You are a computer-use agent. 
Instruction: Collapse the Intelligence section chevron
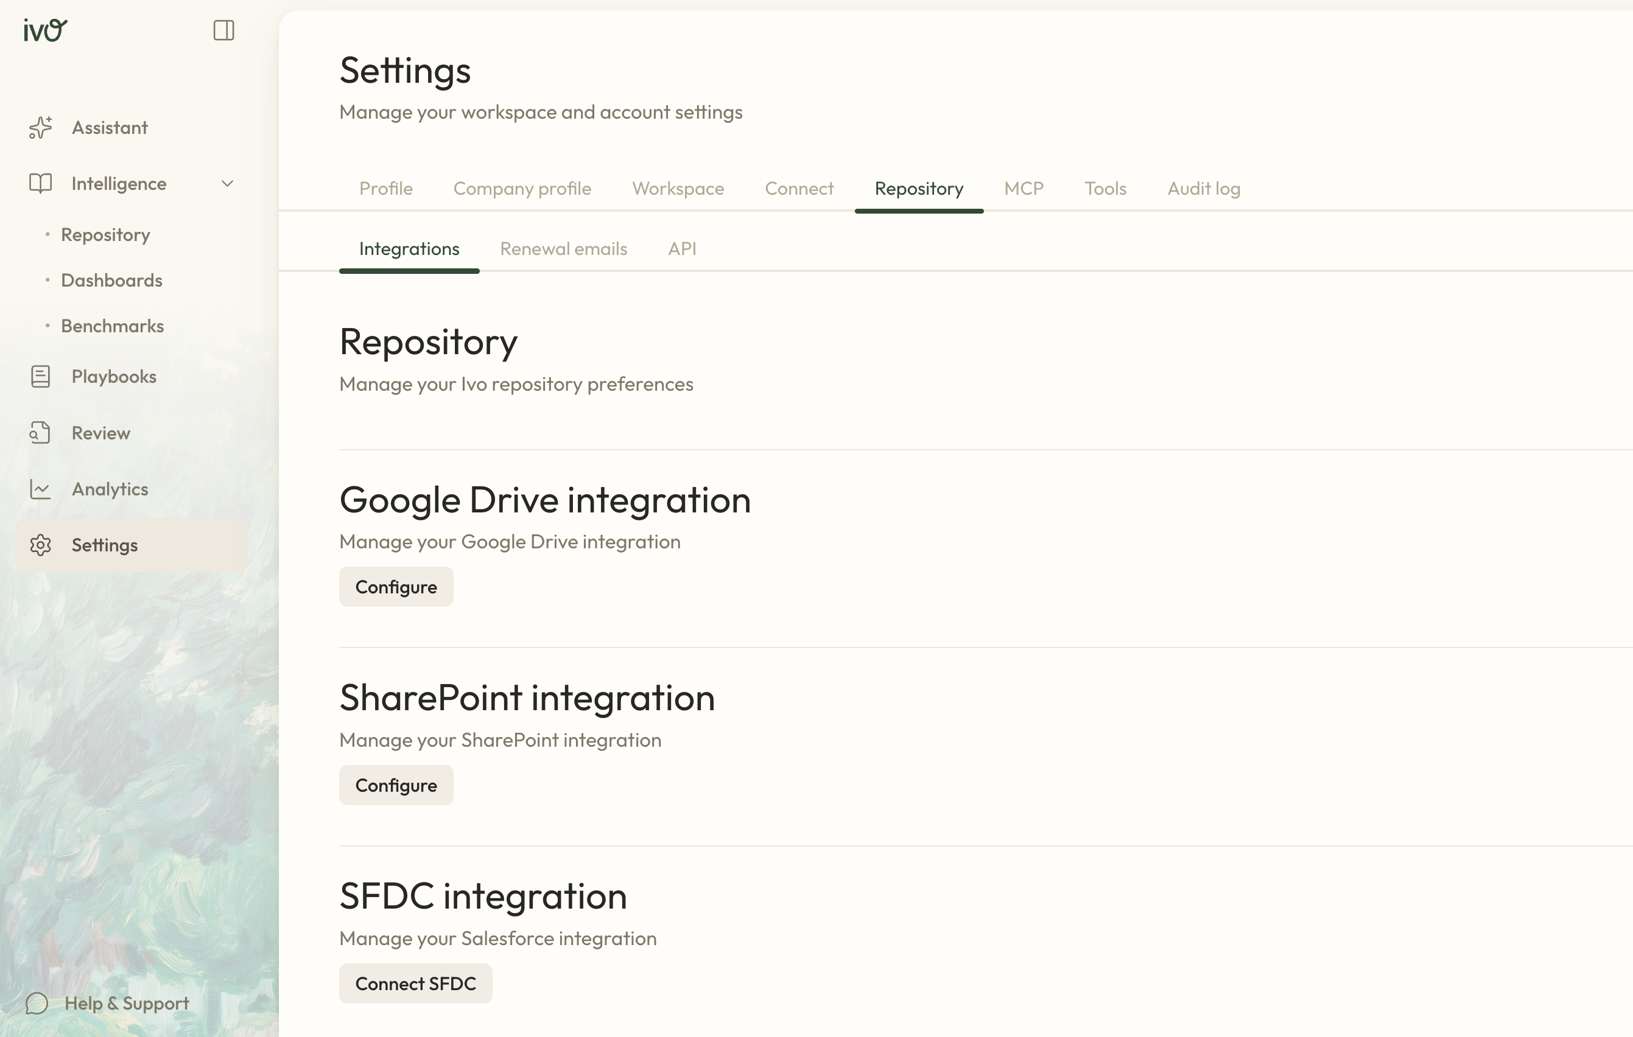click(227, 184)
